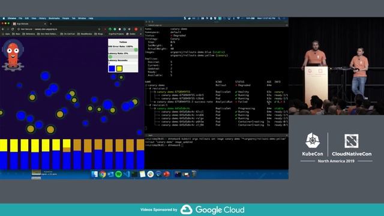Screen dimensions: 384x216
Task: Click Chrome's back arrow
Action: click(3, 29)
